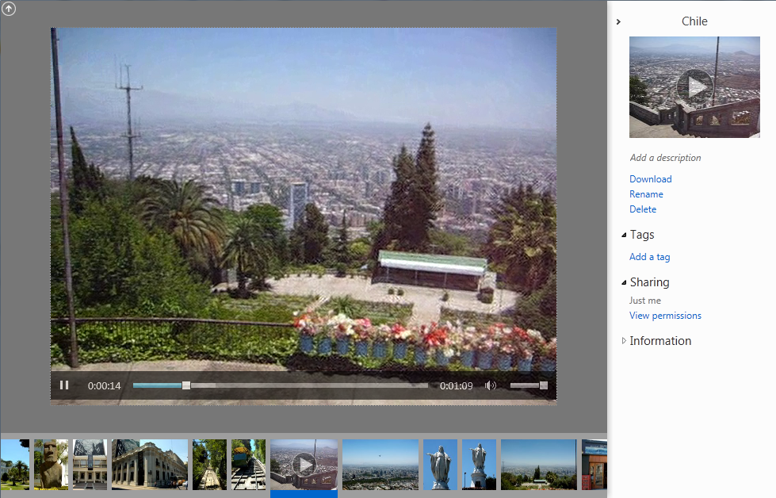This screenshot has width=776, height=498.
Task: Open the partially visible last thumbnail
Action: (594, 465)
